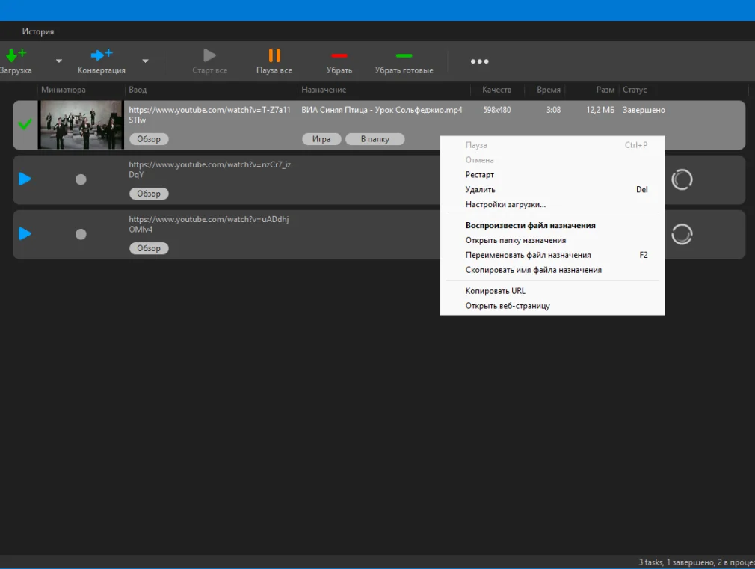Start the nzCr7_izDqY download with blue play arrow
Image resolution: width=755 pixels, height=569 pixels.
click(x=25, y=179)
